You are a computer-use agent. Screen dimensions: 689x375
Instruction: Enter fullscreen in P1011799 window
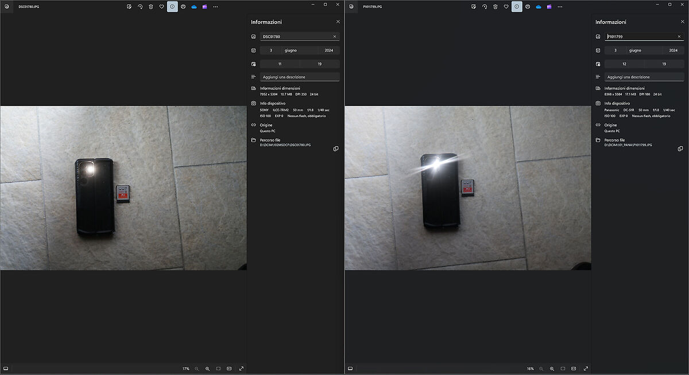click(586, 368)
